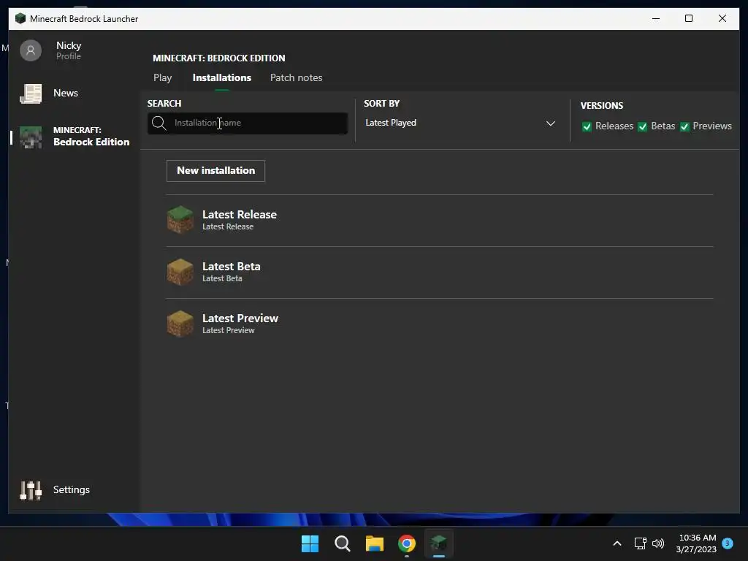
Task: Select Latest Beta installation title
Action: tap(232, 267)
